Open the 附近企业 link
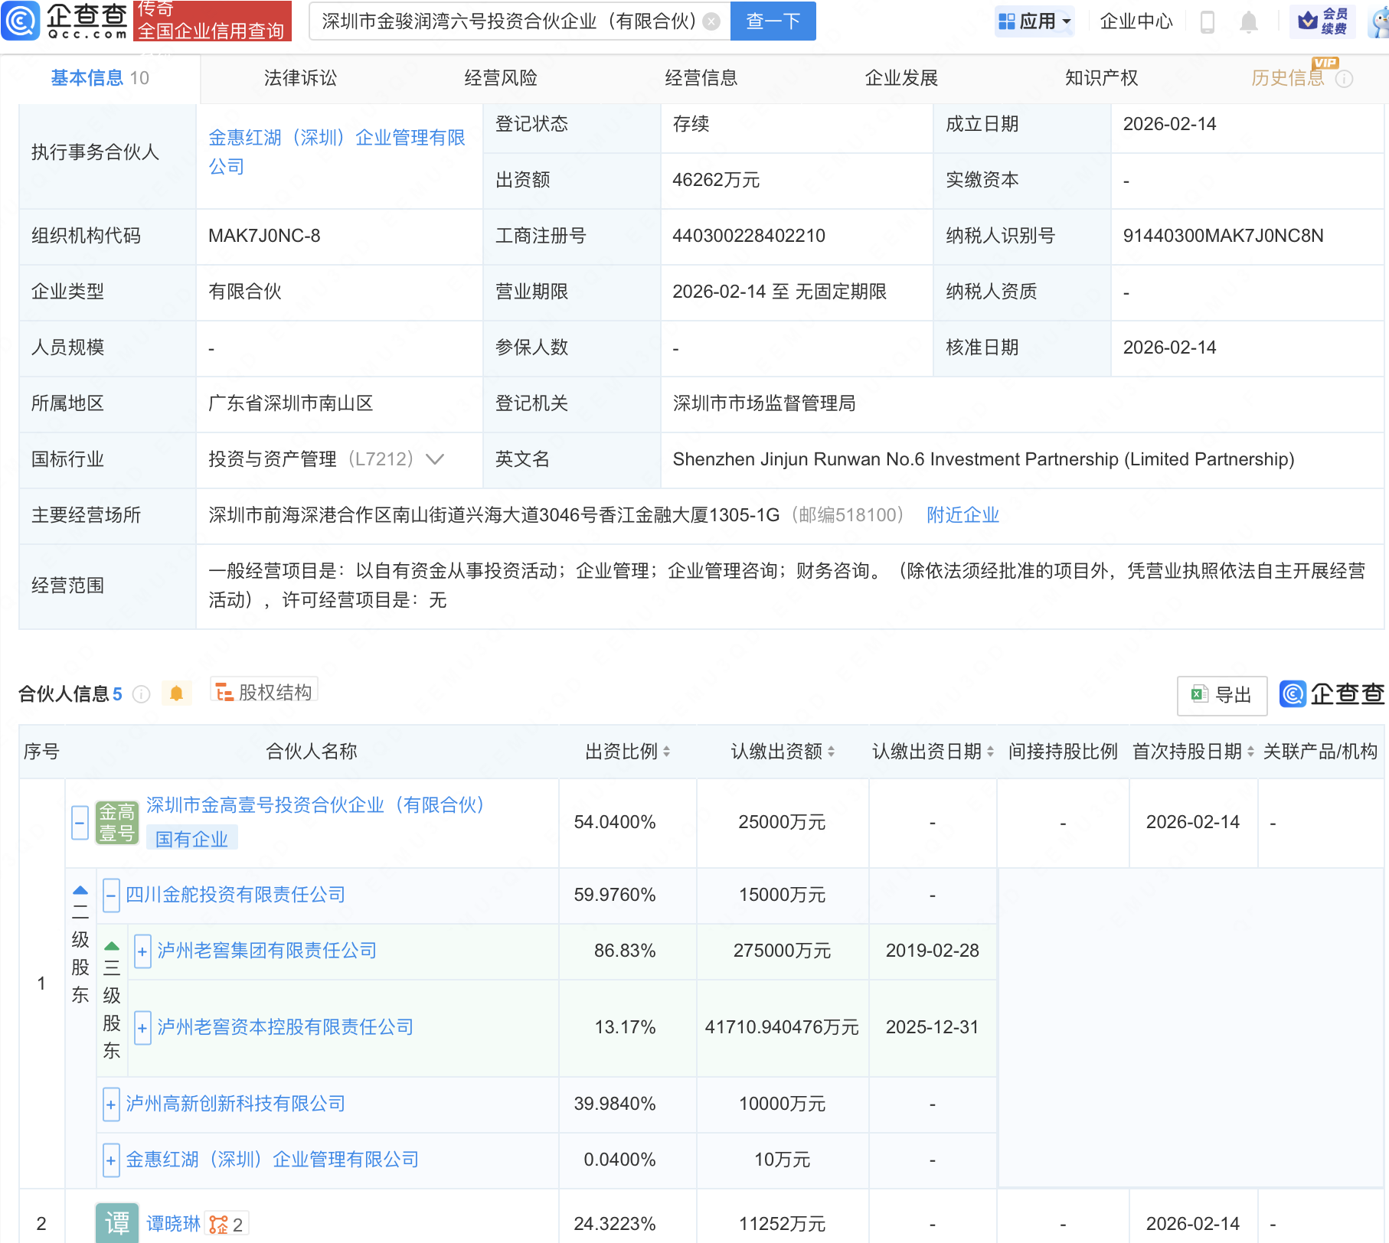The height and width of the screenshot is (1243, 1389). pos(962,515)
